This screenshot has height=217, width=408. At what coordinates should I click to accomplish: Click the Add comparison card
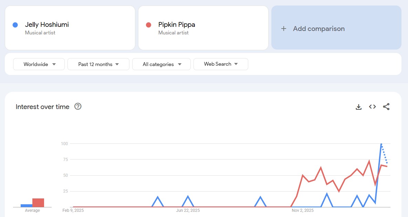(x=336, y=28)
